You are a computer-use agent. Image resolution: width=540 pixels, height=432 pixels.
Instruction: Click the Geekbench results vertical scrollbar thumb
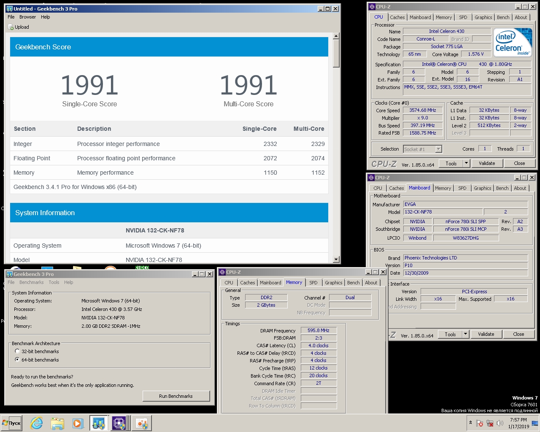[336, 54]
